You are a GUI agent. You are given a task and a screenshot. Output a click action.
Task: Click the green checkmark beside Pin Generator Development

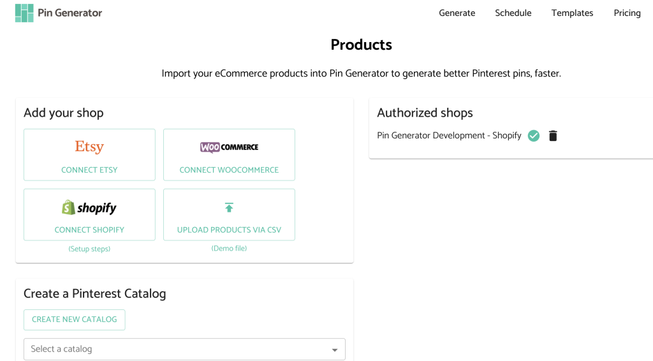pyautogui.click(x=534, y=136)
